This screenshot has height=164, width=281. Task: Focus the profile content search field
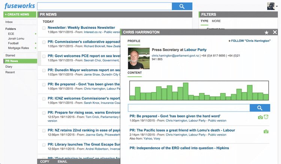(x=189, y=108)
